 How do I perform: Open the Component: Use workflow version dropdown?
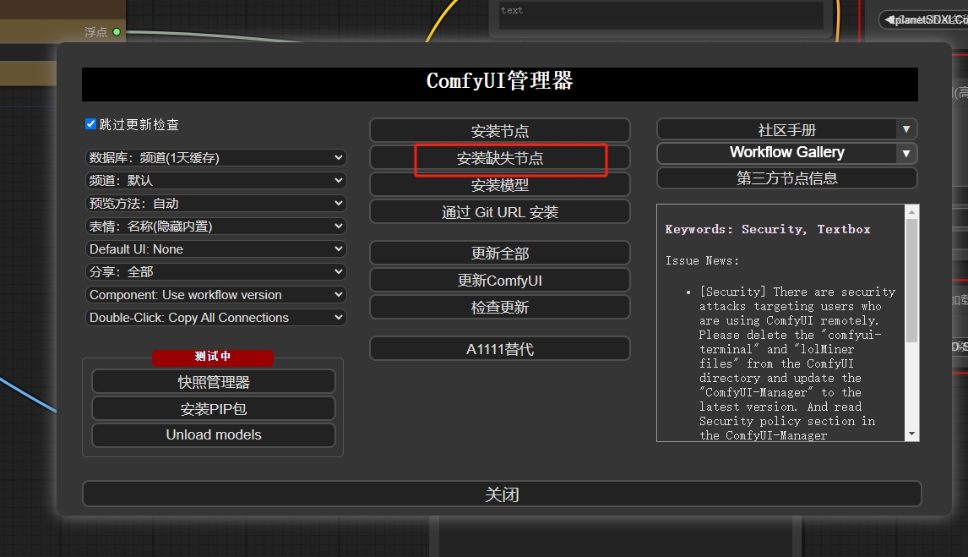pyautogui.click(x=215, y=294)
